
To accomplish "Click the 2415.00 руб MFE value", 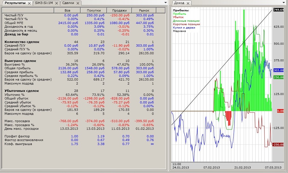I will tap(68, 23).
